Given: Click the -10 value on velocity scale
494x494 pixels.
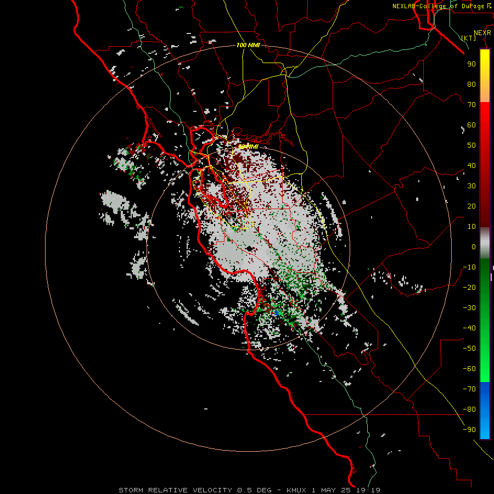Looking at the screenshot, I should click(x=469, y=267).
